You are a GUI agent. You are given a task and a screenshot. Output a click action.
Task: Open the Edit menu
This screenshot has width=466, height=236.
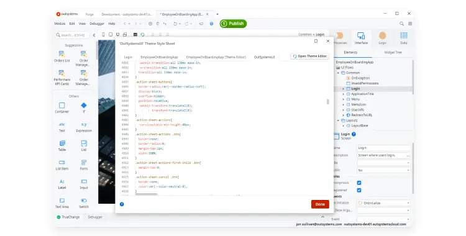pos(72,24)
